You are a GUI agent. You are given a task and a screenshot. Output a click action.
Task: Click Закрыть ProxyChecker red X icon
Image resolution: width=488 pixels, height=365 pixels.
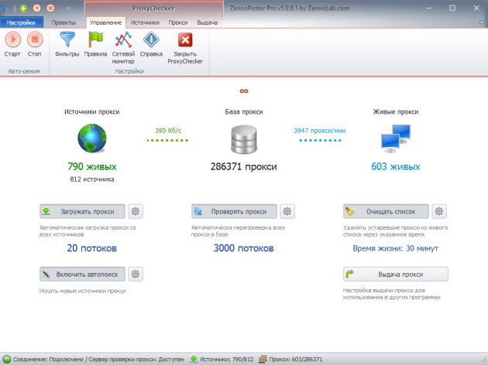pos(184,40)
